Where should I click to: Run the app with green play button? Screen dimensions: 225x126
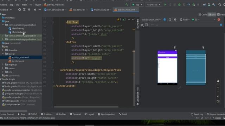[165, 5]
